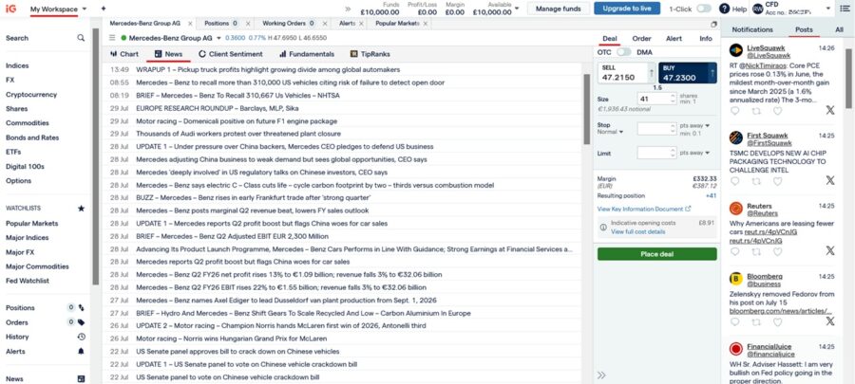This screenshot has height=384, width=855.
Task: Click the reply bubble icon on the Reuters post
Action: tap(735, 251)
